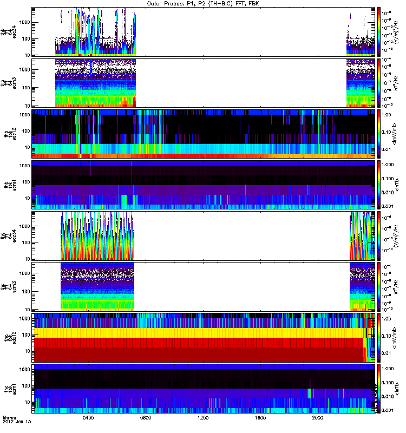Click the "thb fff 64 scm3" y-axis label
The width and height of the screenshot is (406, 433).
tap(8, 83)
